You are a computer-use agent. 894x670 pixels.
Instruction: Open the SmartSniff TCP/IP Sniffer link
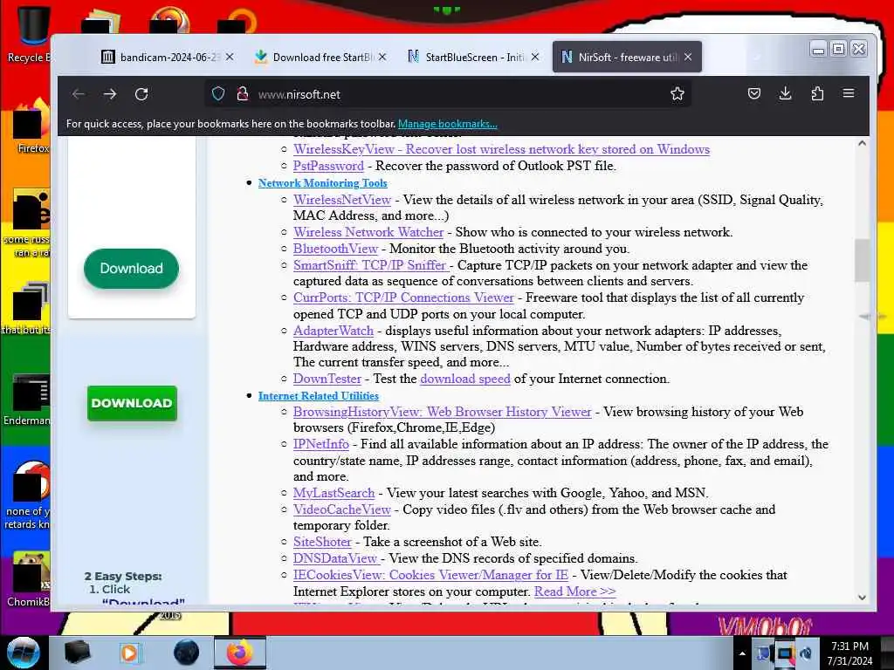pyautogui.click(x=371, y=265)
